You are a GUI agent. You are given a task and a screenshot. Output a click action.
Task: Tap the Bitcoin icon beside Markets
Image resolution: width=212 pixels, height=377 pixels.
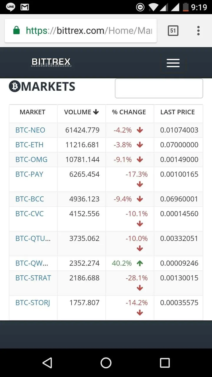14,87
